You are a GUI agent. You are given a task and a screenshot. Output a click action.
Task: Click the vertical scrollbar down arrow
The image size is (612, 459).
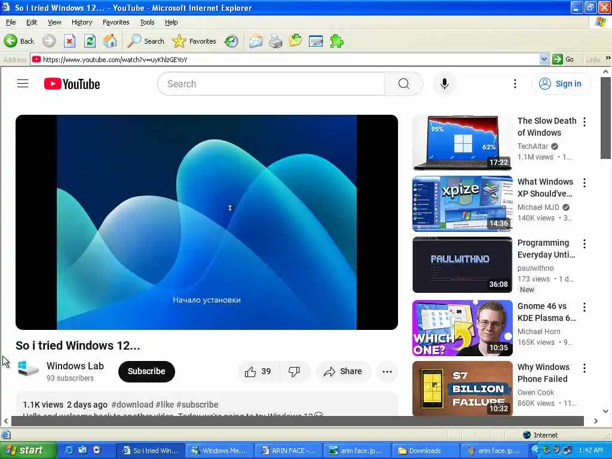click(x=605, y=411)
